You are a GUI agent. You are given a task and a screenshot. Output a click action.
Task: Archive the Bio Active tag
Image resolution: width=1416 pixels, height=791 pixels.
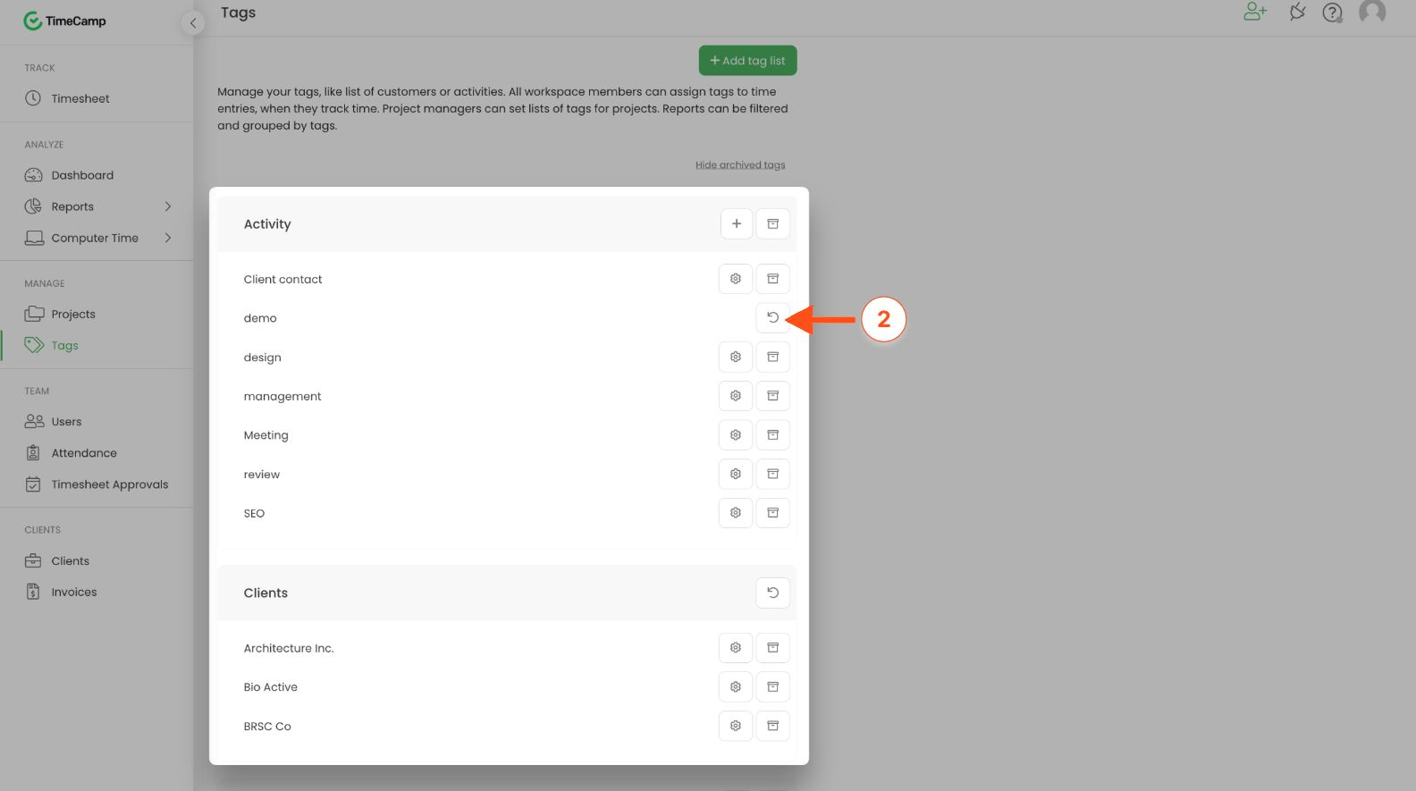[772, 687]
